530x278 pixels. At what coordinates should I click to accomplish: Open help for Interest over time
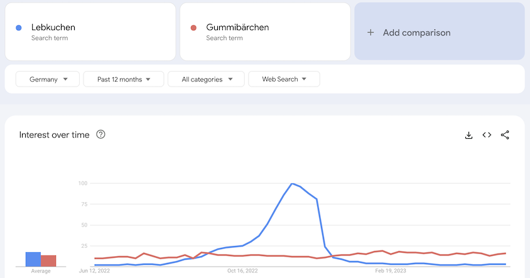click(100, 134)
